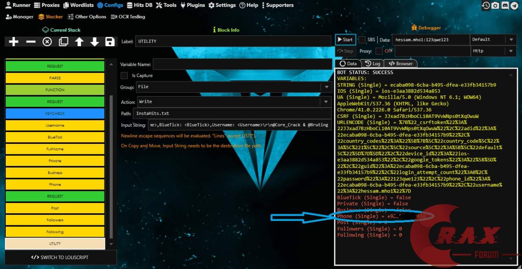Open the Runner section
The height and width of the screenshot is (269, 522).
[x=18, y=5]
